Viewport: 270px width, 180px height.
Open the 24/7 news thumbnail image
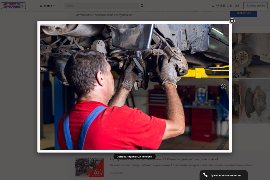coord(89,167)
